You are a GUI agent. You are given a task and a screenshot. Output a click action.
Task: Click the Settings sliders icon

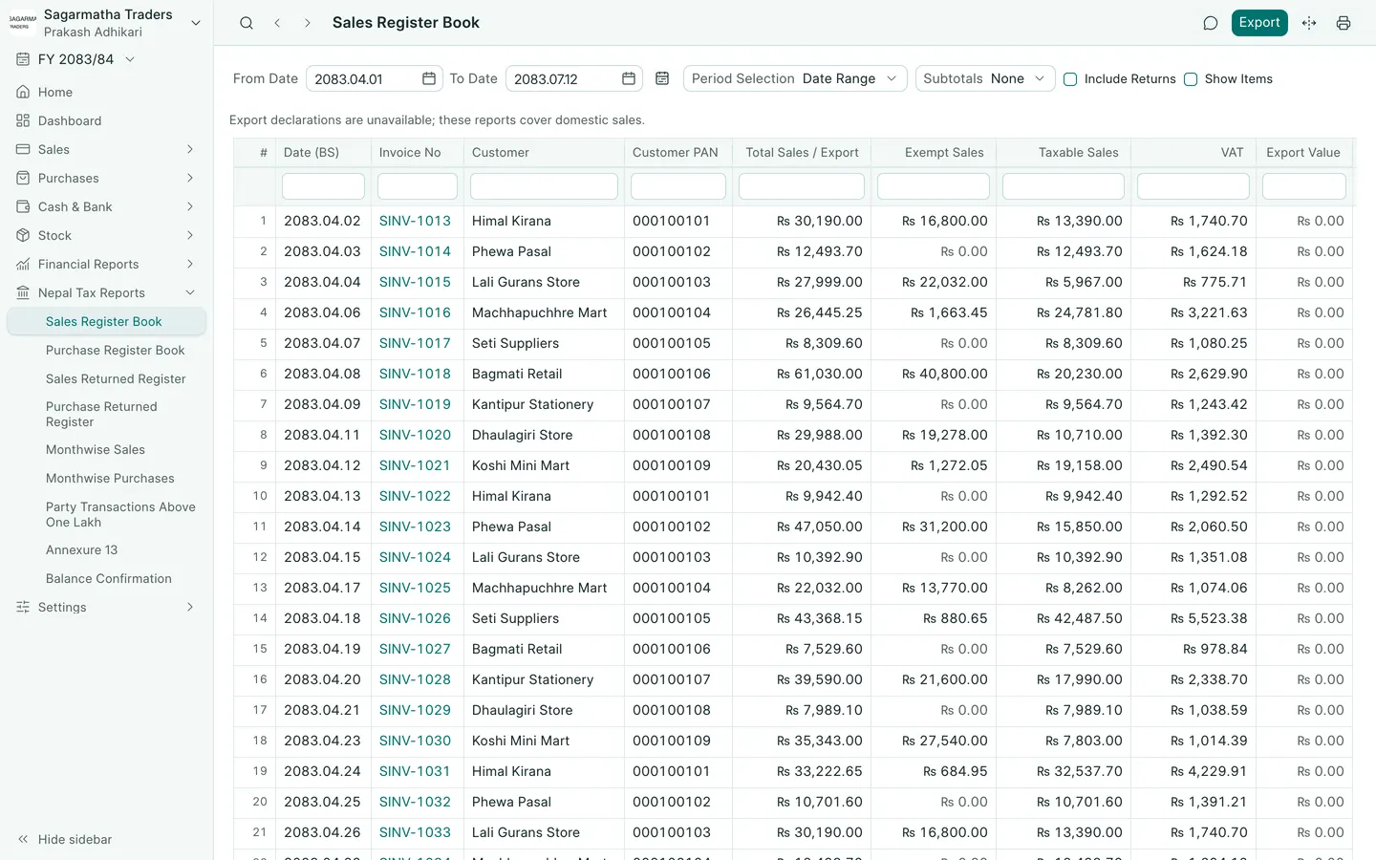[x=23, y=607]
